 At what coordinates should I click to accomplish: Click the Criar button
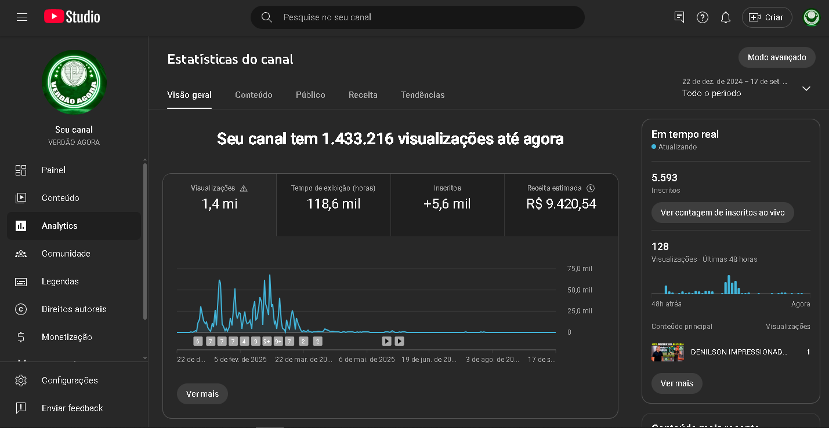tap(767, 17)
